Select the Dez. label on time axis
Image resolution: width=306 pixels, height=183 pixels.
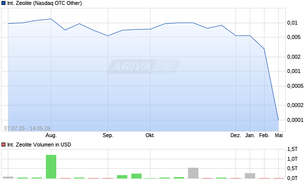coord(236,135)
